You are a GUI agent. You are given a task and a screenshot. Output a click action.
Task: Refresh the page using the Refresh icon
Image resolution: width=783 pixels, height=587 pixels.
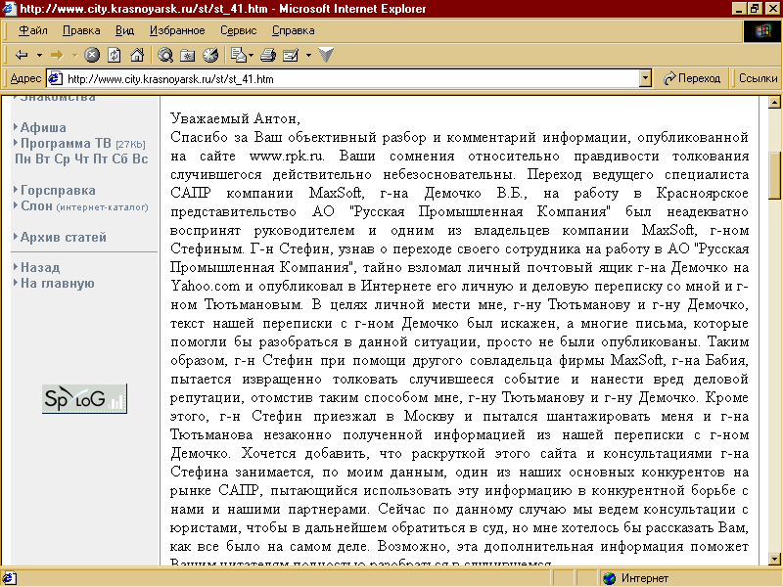115,55
